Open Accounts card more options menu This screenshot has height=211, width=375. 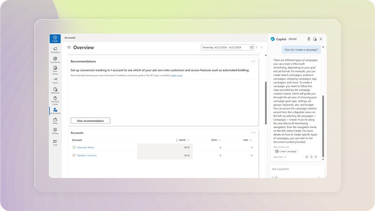coord(253,132)
